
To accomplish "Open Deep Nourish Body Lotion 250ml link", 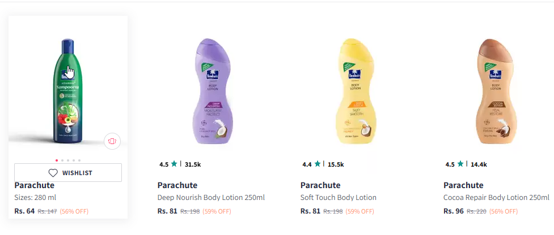I will (x=211, y=198).
